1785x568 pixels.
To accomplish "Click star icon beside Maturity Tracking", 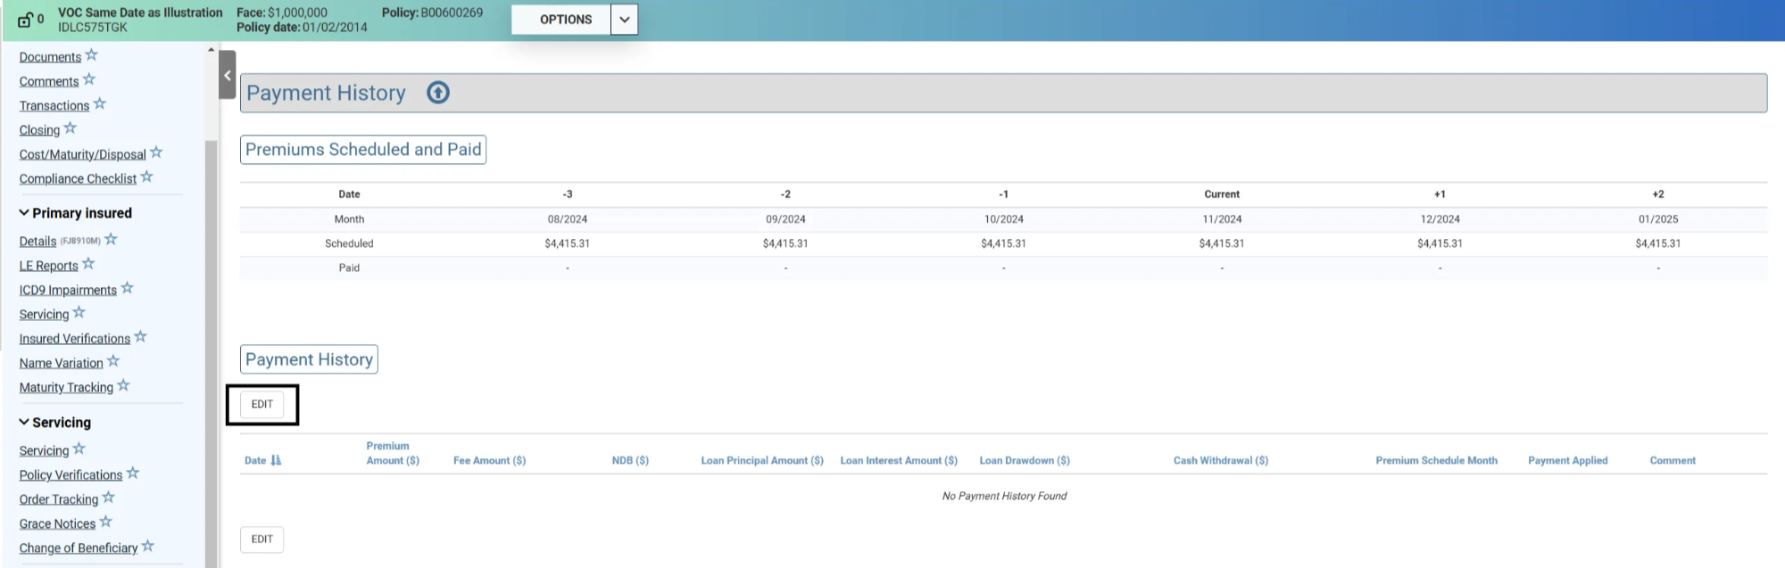I will click(123, 385).
